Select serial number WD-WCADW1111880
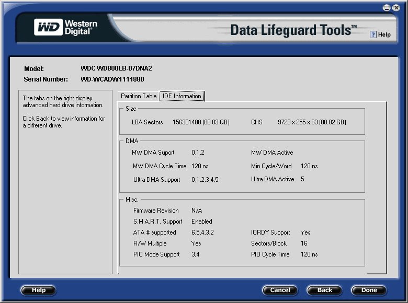Image resolution: width=408 pixels, height=303 pixels. click(x=112, y=79)
